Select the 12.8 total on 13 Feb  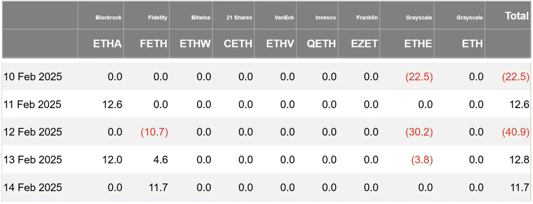520,160
